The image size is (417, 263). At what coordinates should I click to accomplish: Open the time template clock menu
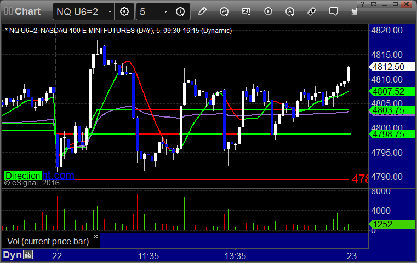click(x=180, y=11)
